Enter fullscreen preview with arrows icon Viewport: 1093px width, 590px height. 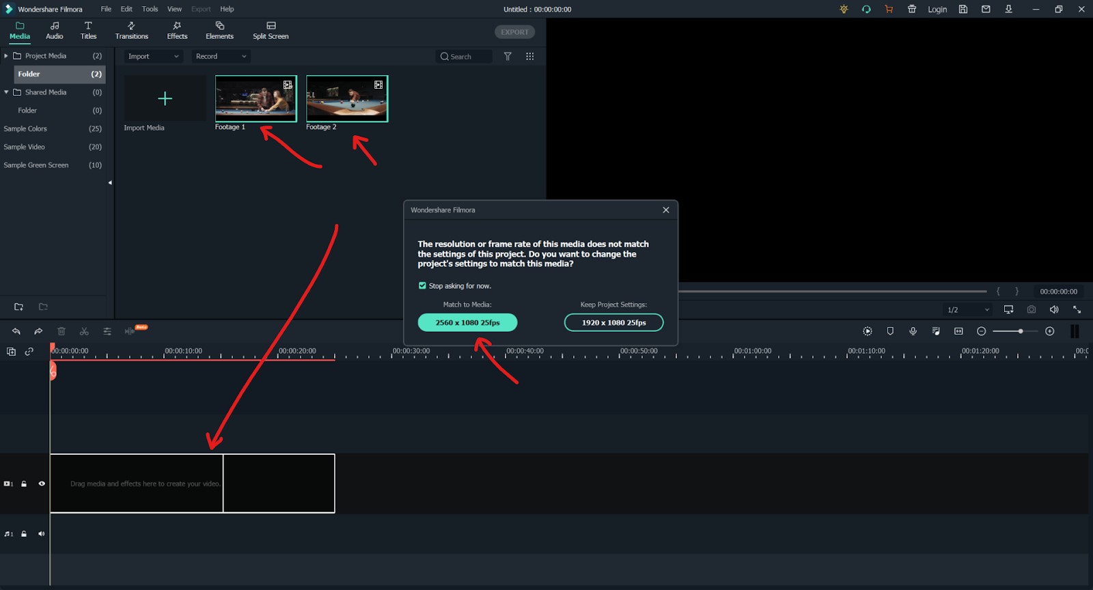1077,309
